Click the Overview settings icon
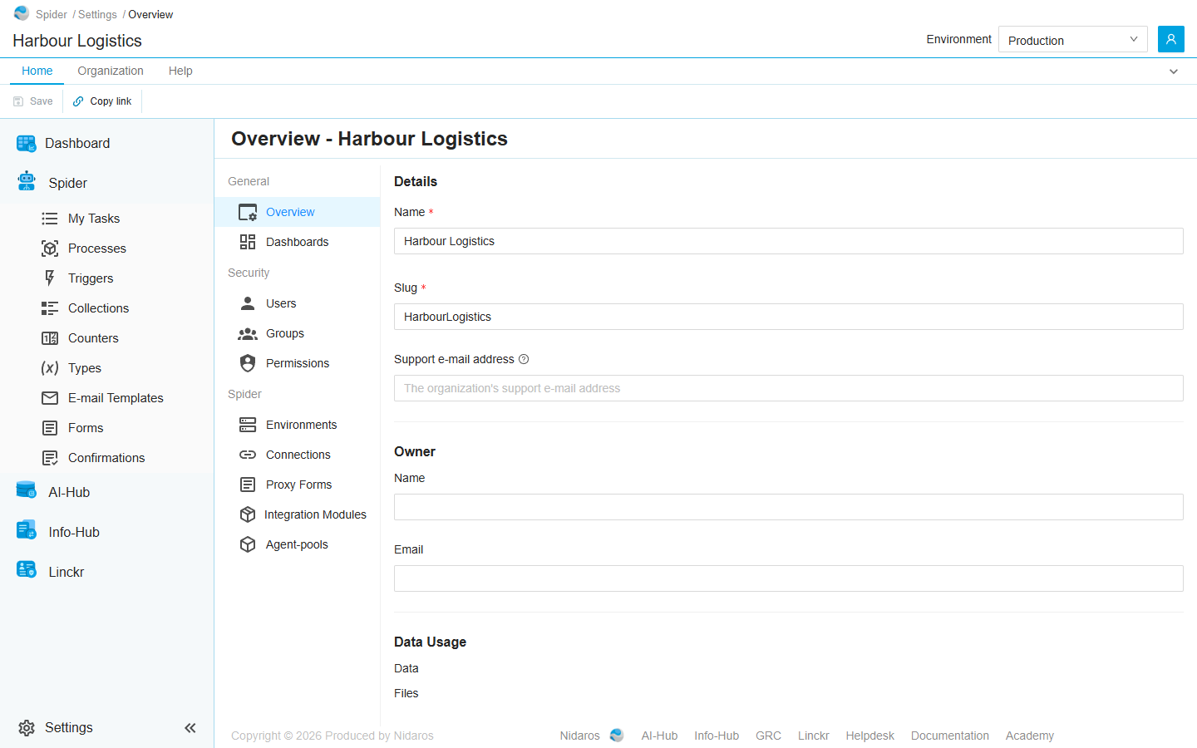This screenshot has height=748, width=1197. coord(248,213)
